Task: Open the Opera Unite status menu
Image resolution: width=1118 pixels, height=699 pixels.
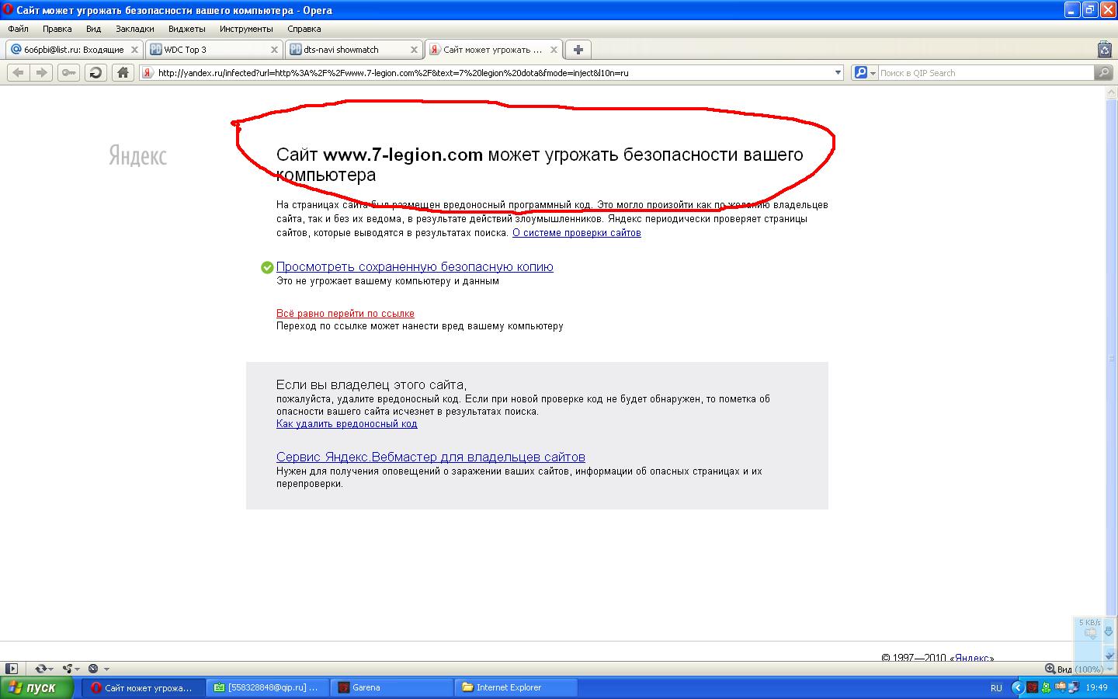Action: pos(71,668)
